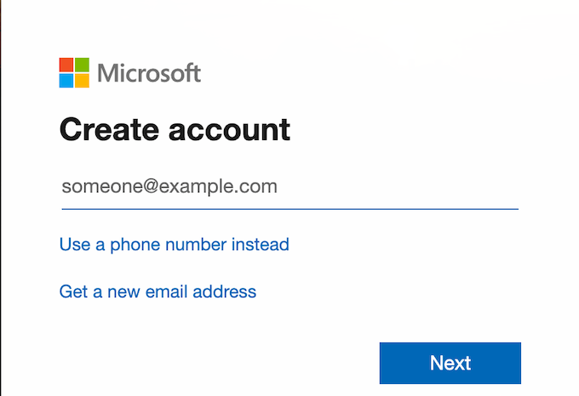
Task: Choose Use a phone number instead
Action: tap(174, 245)
